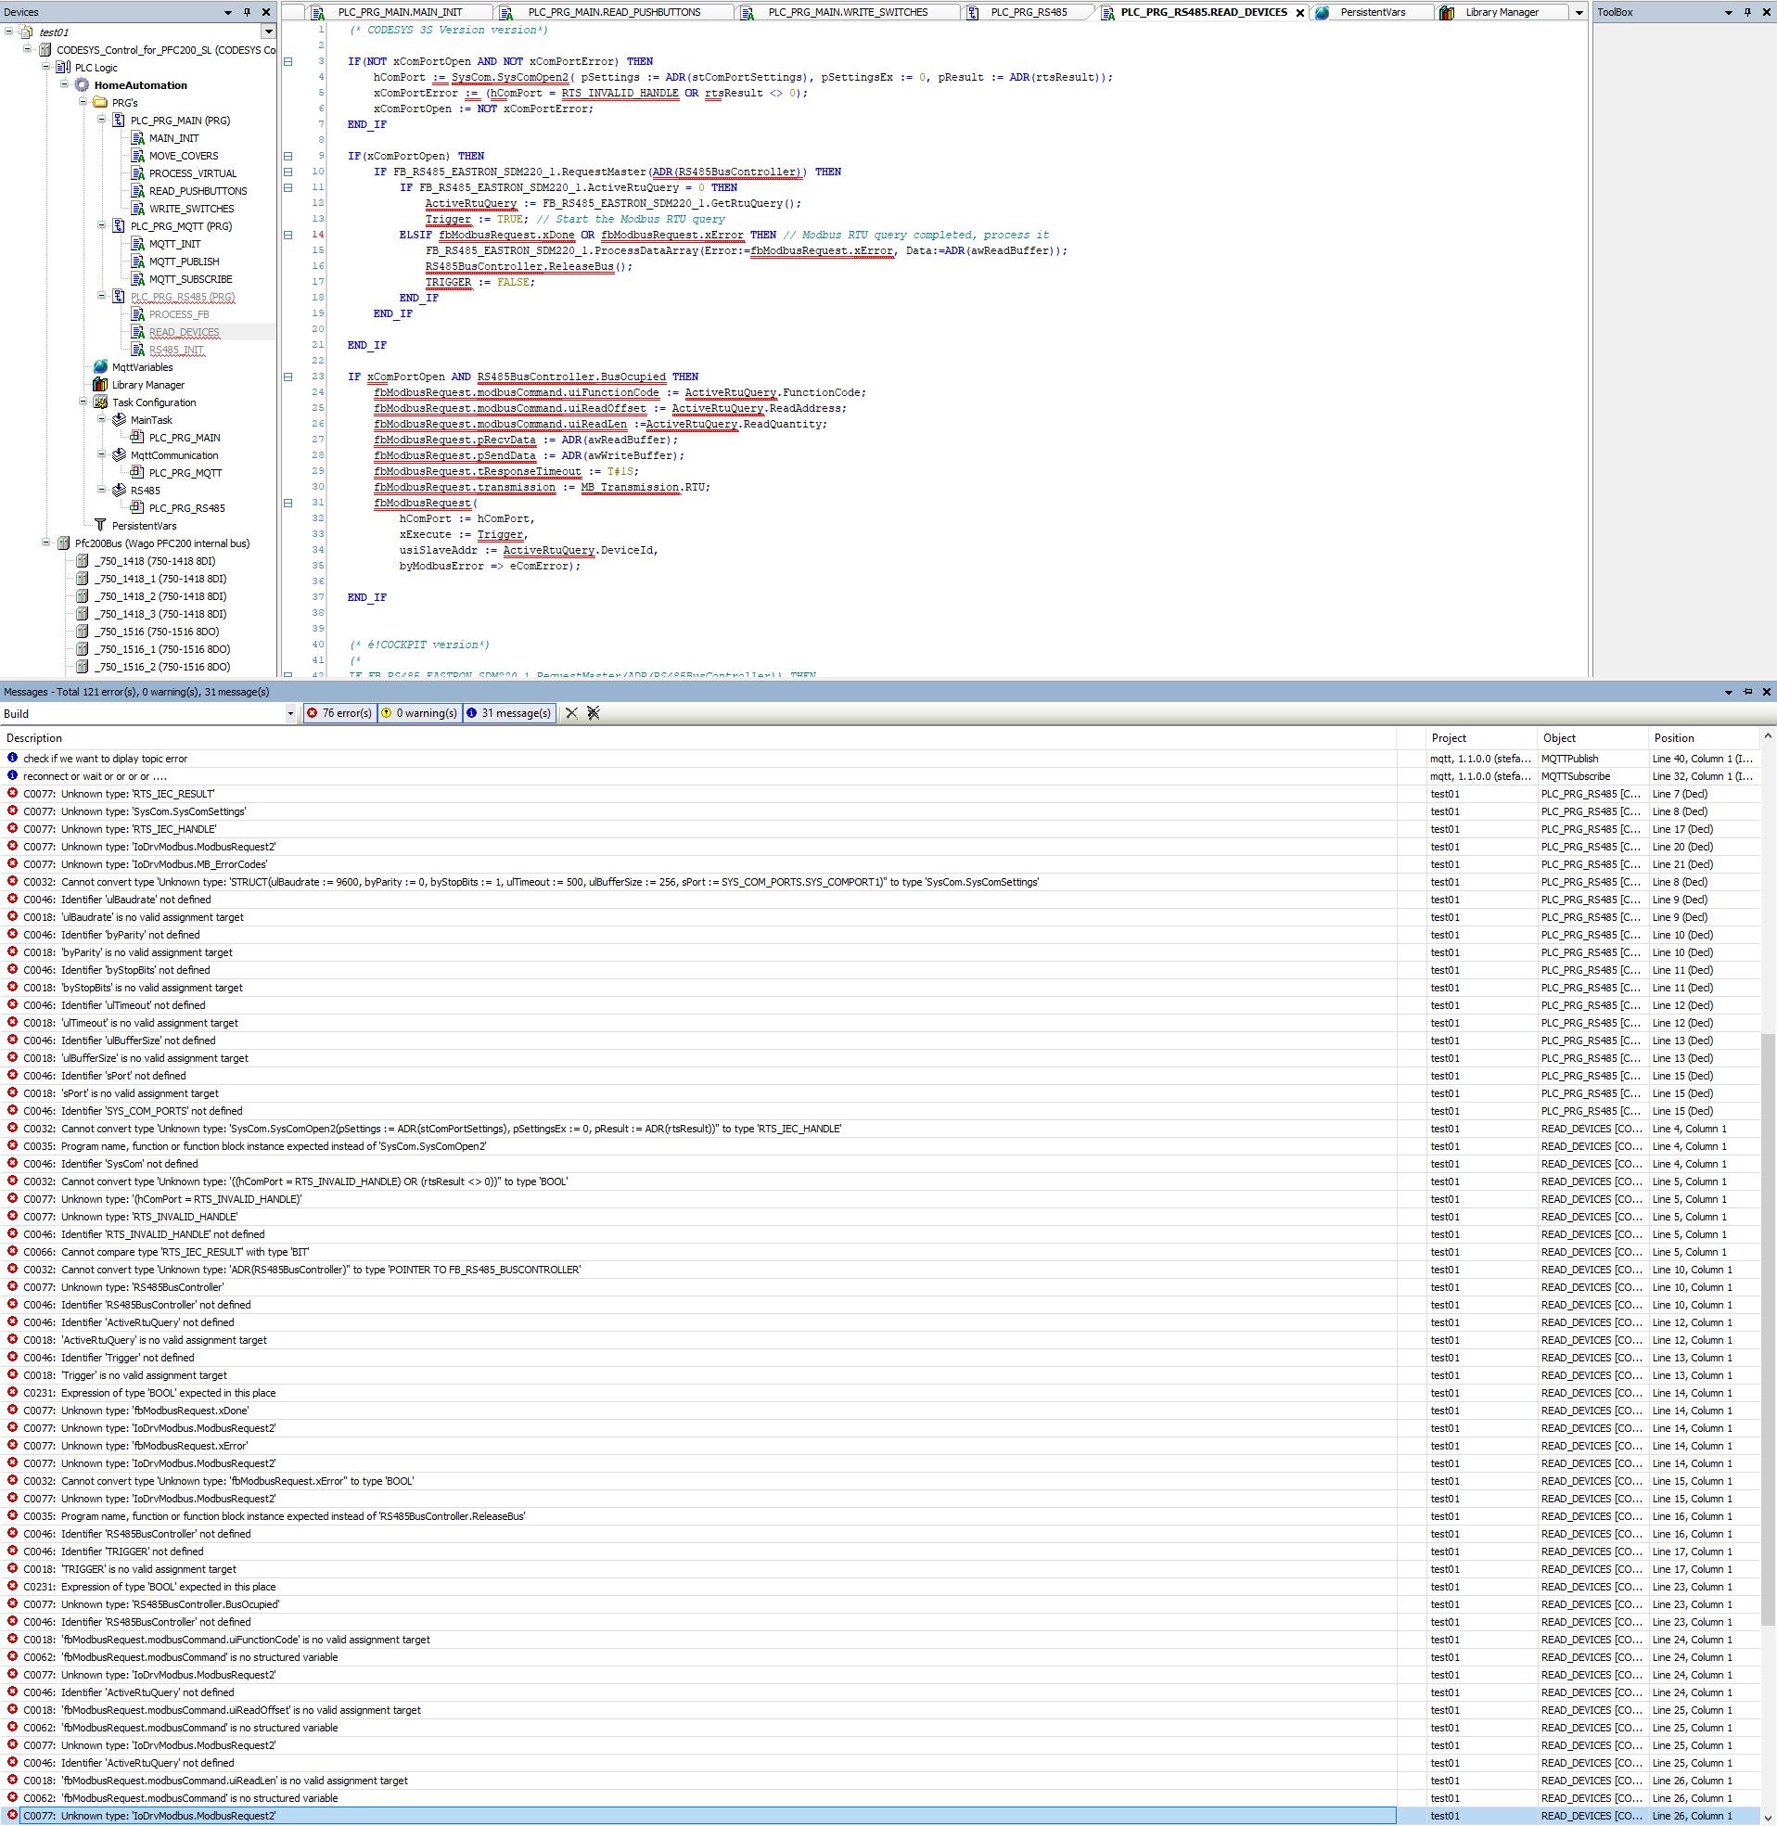1777x1826 pixels.
Task: Click the delete messages on rebuild icon
Action: click(594, 712)
